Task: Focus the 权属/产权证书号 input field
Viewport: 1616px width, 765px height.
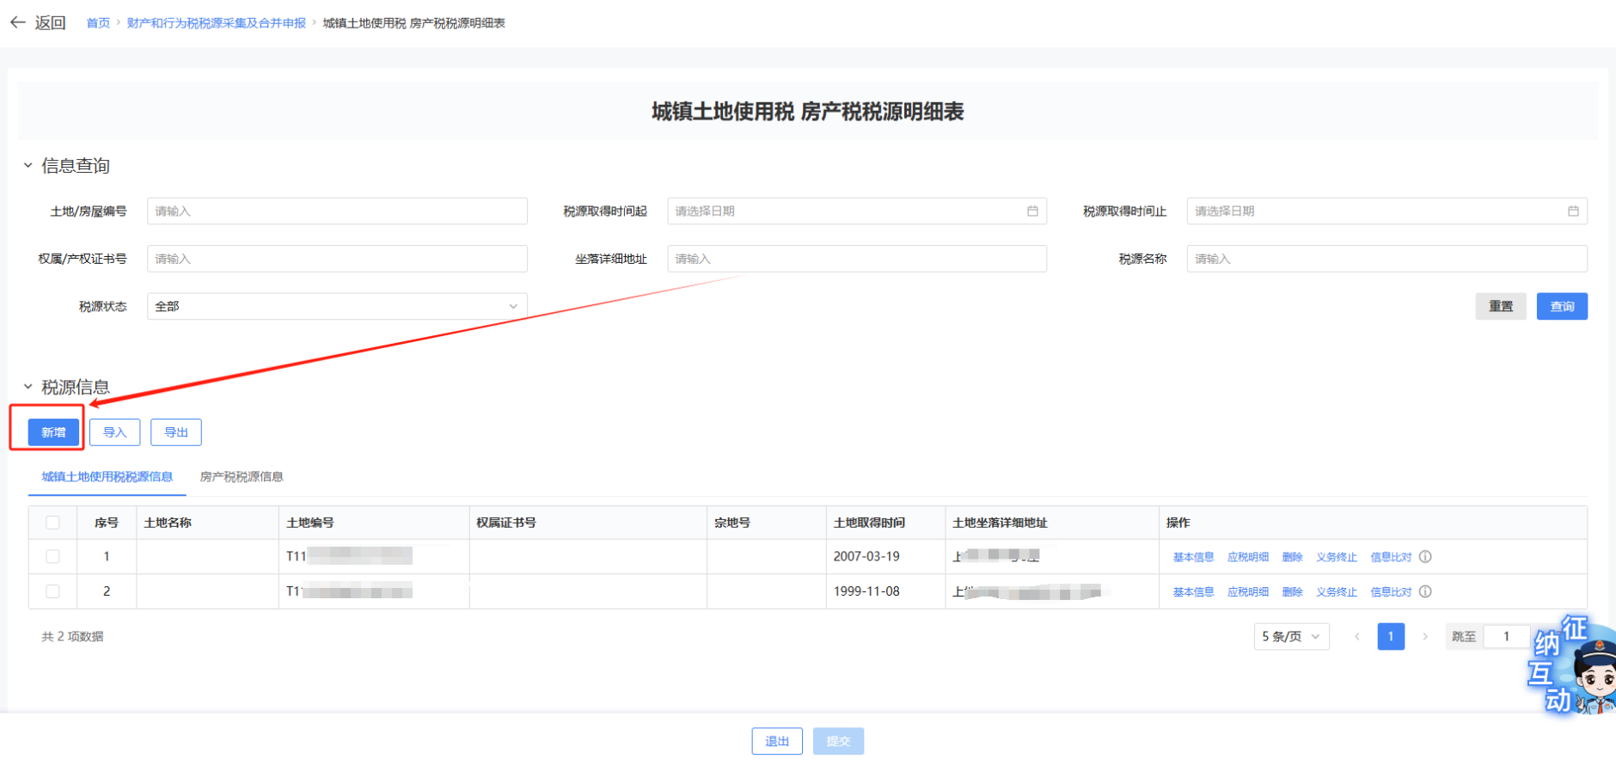Action: (x=337, y=259)
